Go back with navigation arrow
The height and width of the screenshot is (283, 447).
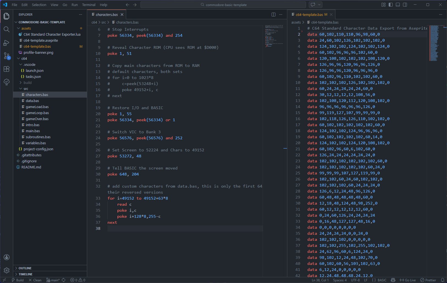point(128,5)
